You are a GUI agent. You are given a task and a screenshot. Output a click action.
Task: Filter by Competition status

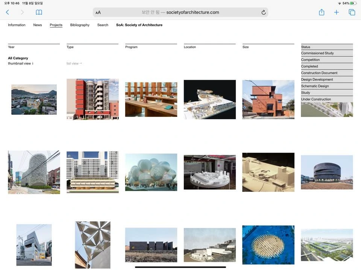pos(327,60)
